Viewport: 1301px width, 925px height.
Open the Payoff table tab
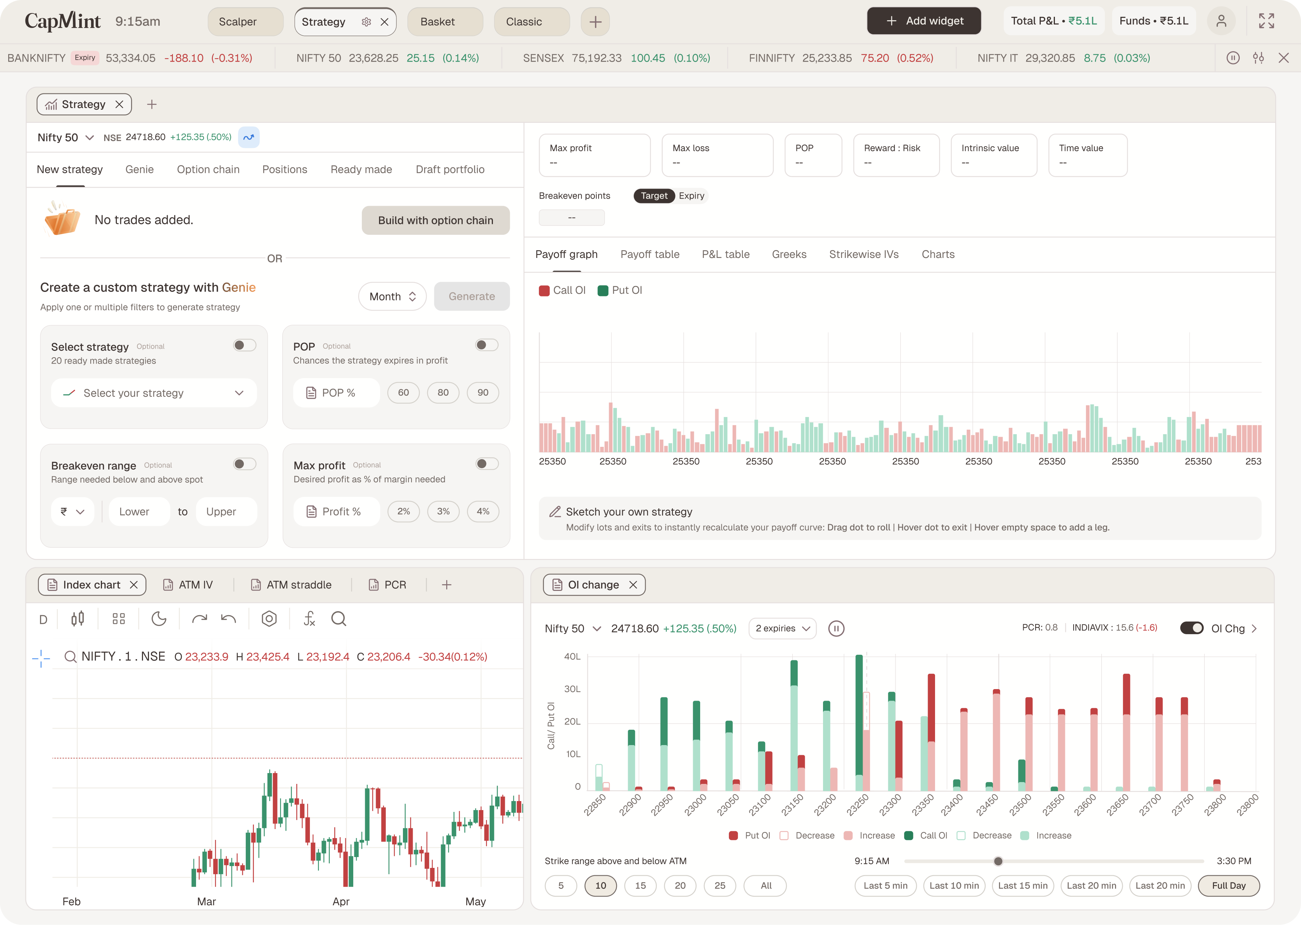point(650,255)
